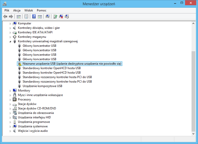This screenshot has height=144, width=198.
Task: Click the Disable device icon with down arrow
Action: [67, 17]
